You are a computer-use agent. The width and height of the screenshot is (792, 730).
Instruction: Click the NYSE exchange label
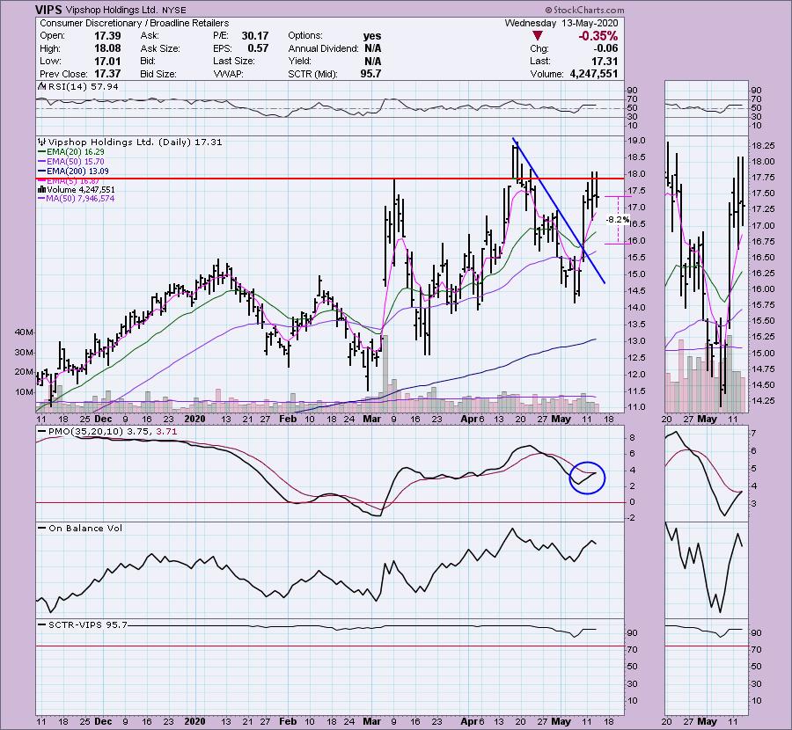click(173, 10)
